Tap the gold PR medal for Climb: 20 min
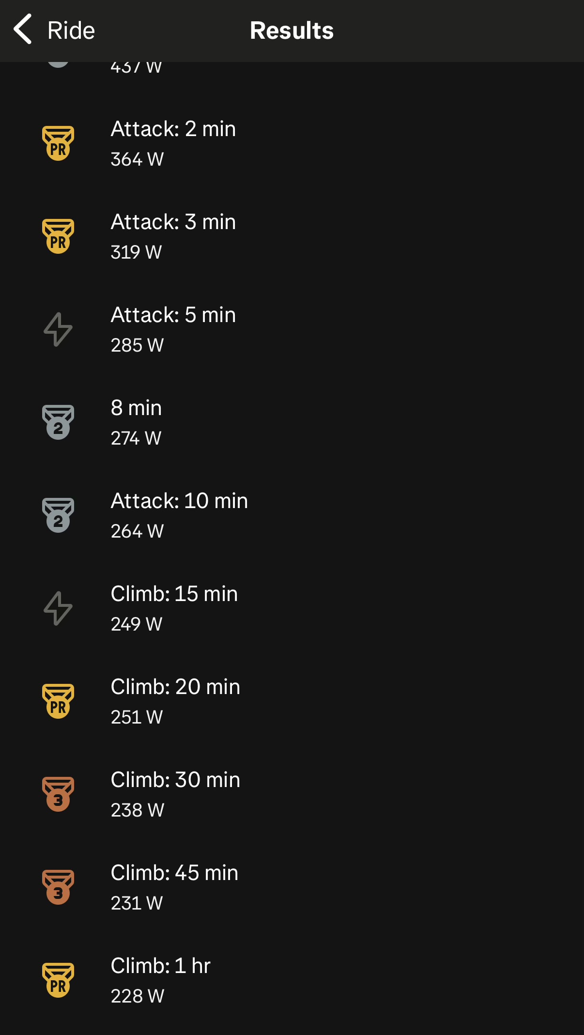The image size is (584, 1035). point(58,701)
